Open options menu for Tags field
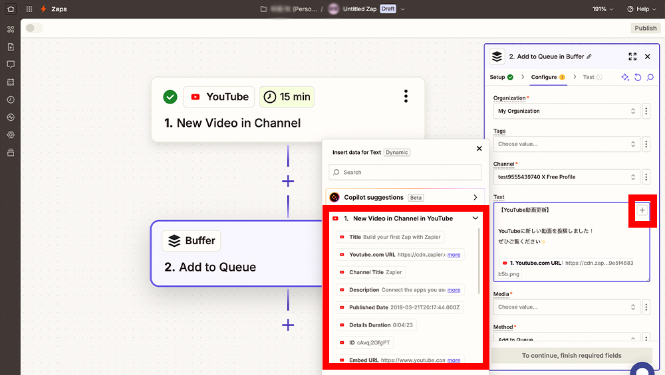This screenshot has height=375, width=665. tap(646, 144)
